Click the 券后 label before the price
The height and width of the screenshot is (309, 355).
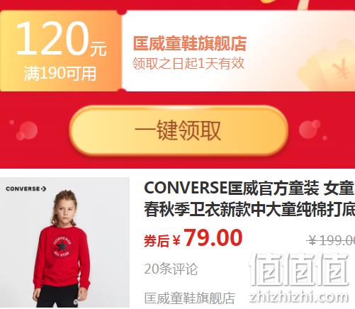tap(157, 241)
